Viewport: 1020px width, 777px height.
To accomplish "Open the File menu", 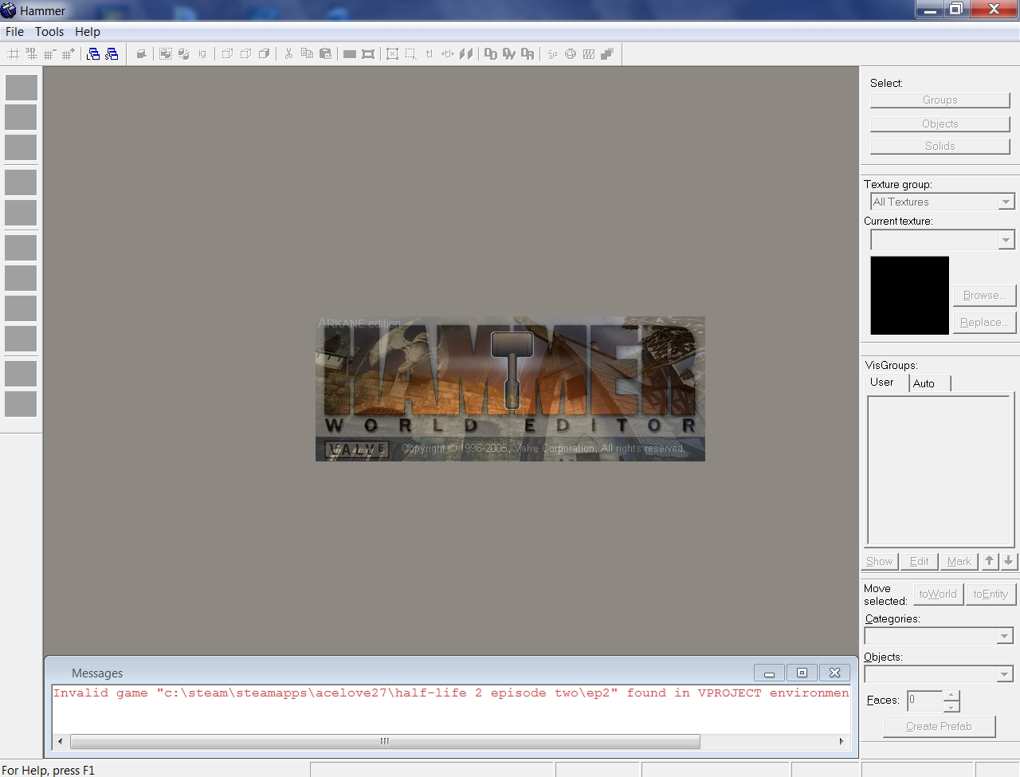I will tap(14, 32).
